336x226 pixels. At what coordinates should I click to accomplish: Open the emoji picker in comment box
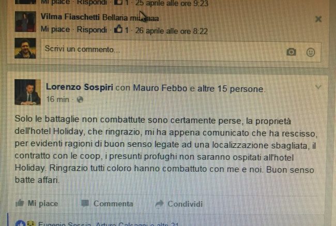[311, 52]
